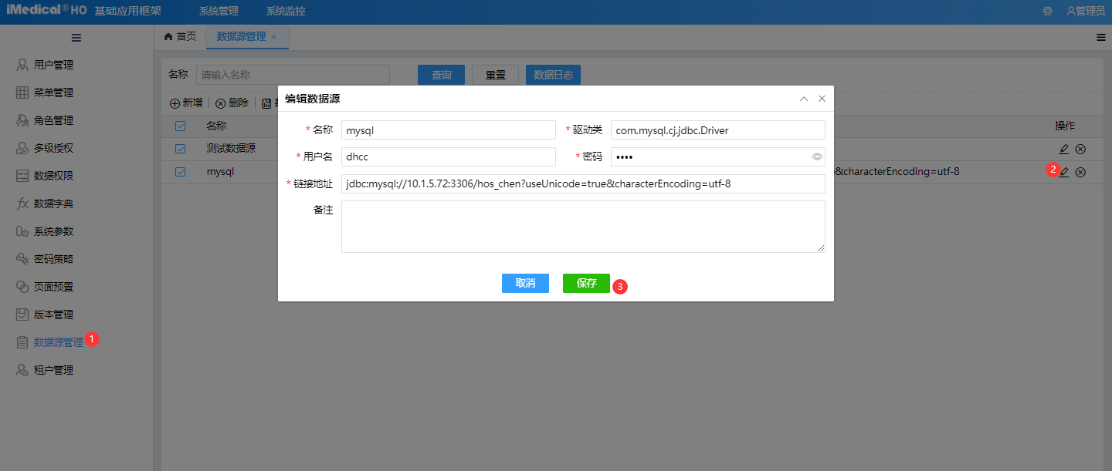Open 系统管理 in top menu

click(219, 12)
